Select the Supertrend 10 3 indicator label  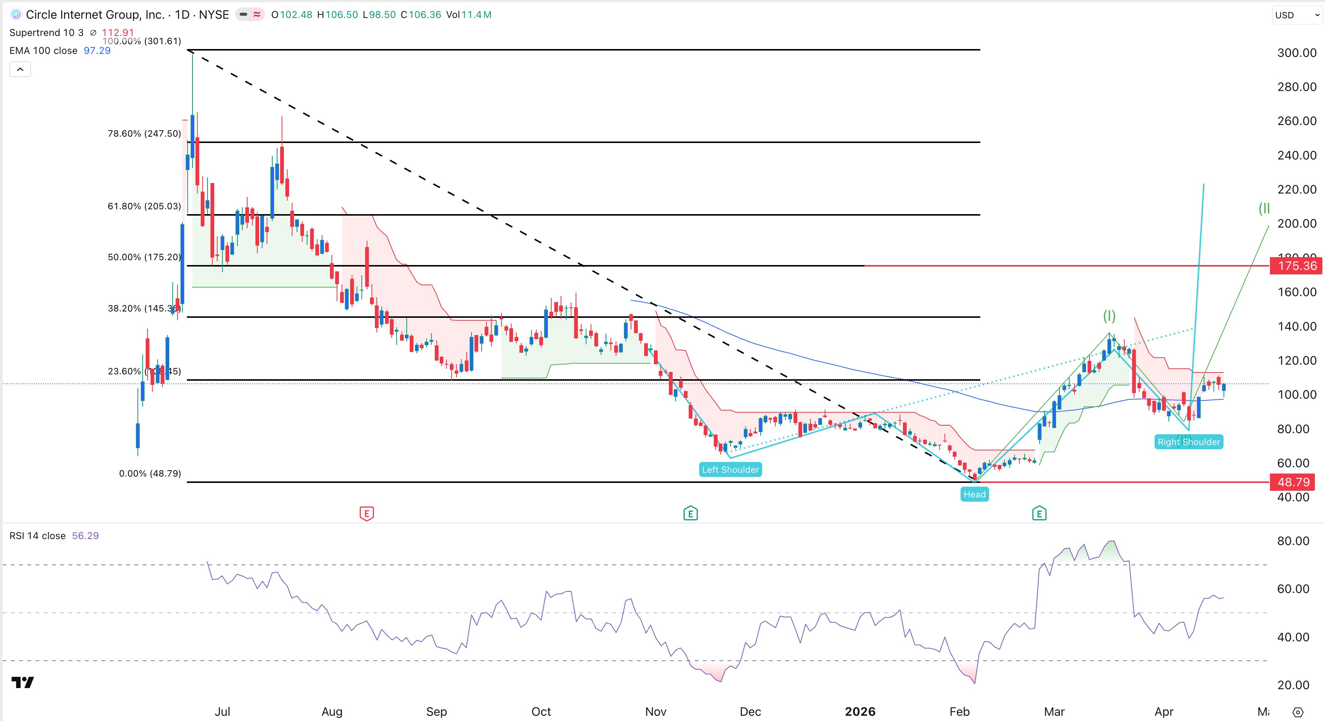pos(46,33)
